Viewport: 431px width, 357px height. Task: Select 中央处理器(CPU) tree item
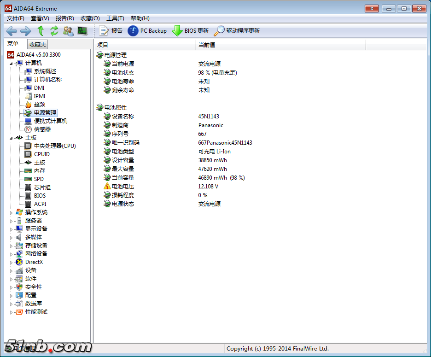click(x=55, y=146)
